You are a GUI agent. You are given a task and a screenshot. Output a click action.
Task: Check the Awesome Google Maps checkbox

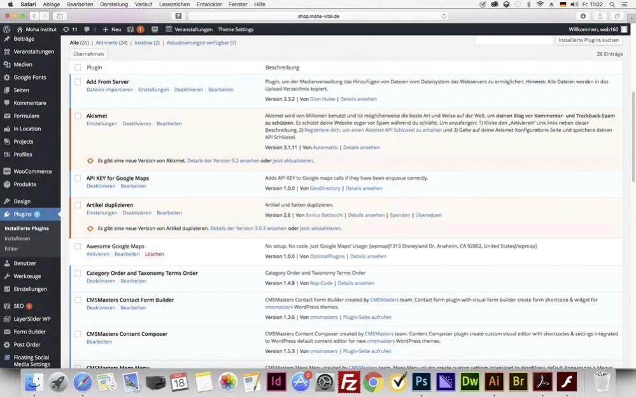[x=78, y=246]
